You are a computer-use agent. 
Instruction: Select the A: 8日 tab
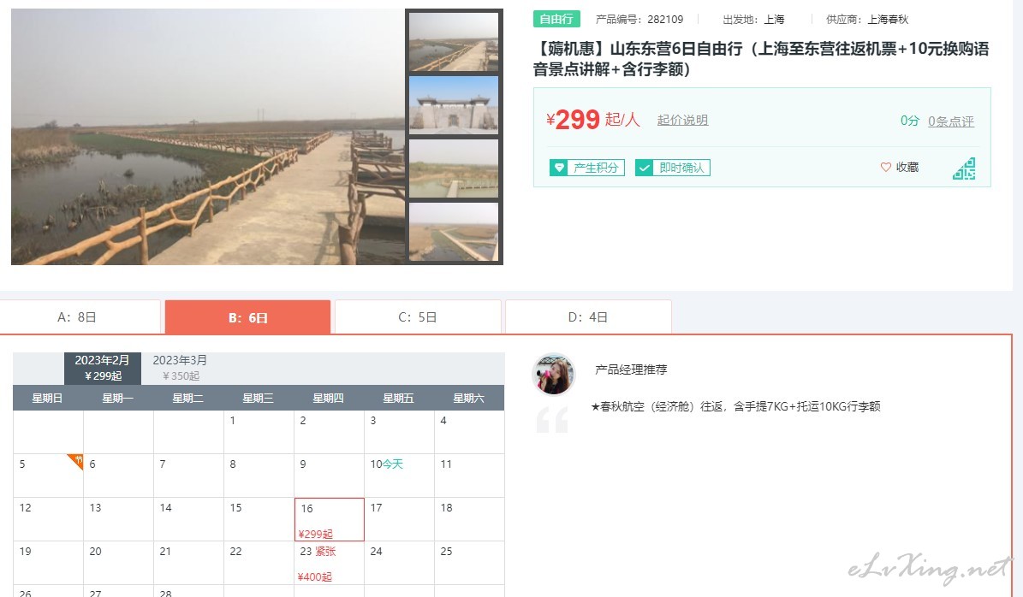click(77, 317)
